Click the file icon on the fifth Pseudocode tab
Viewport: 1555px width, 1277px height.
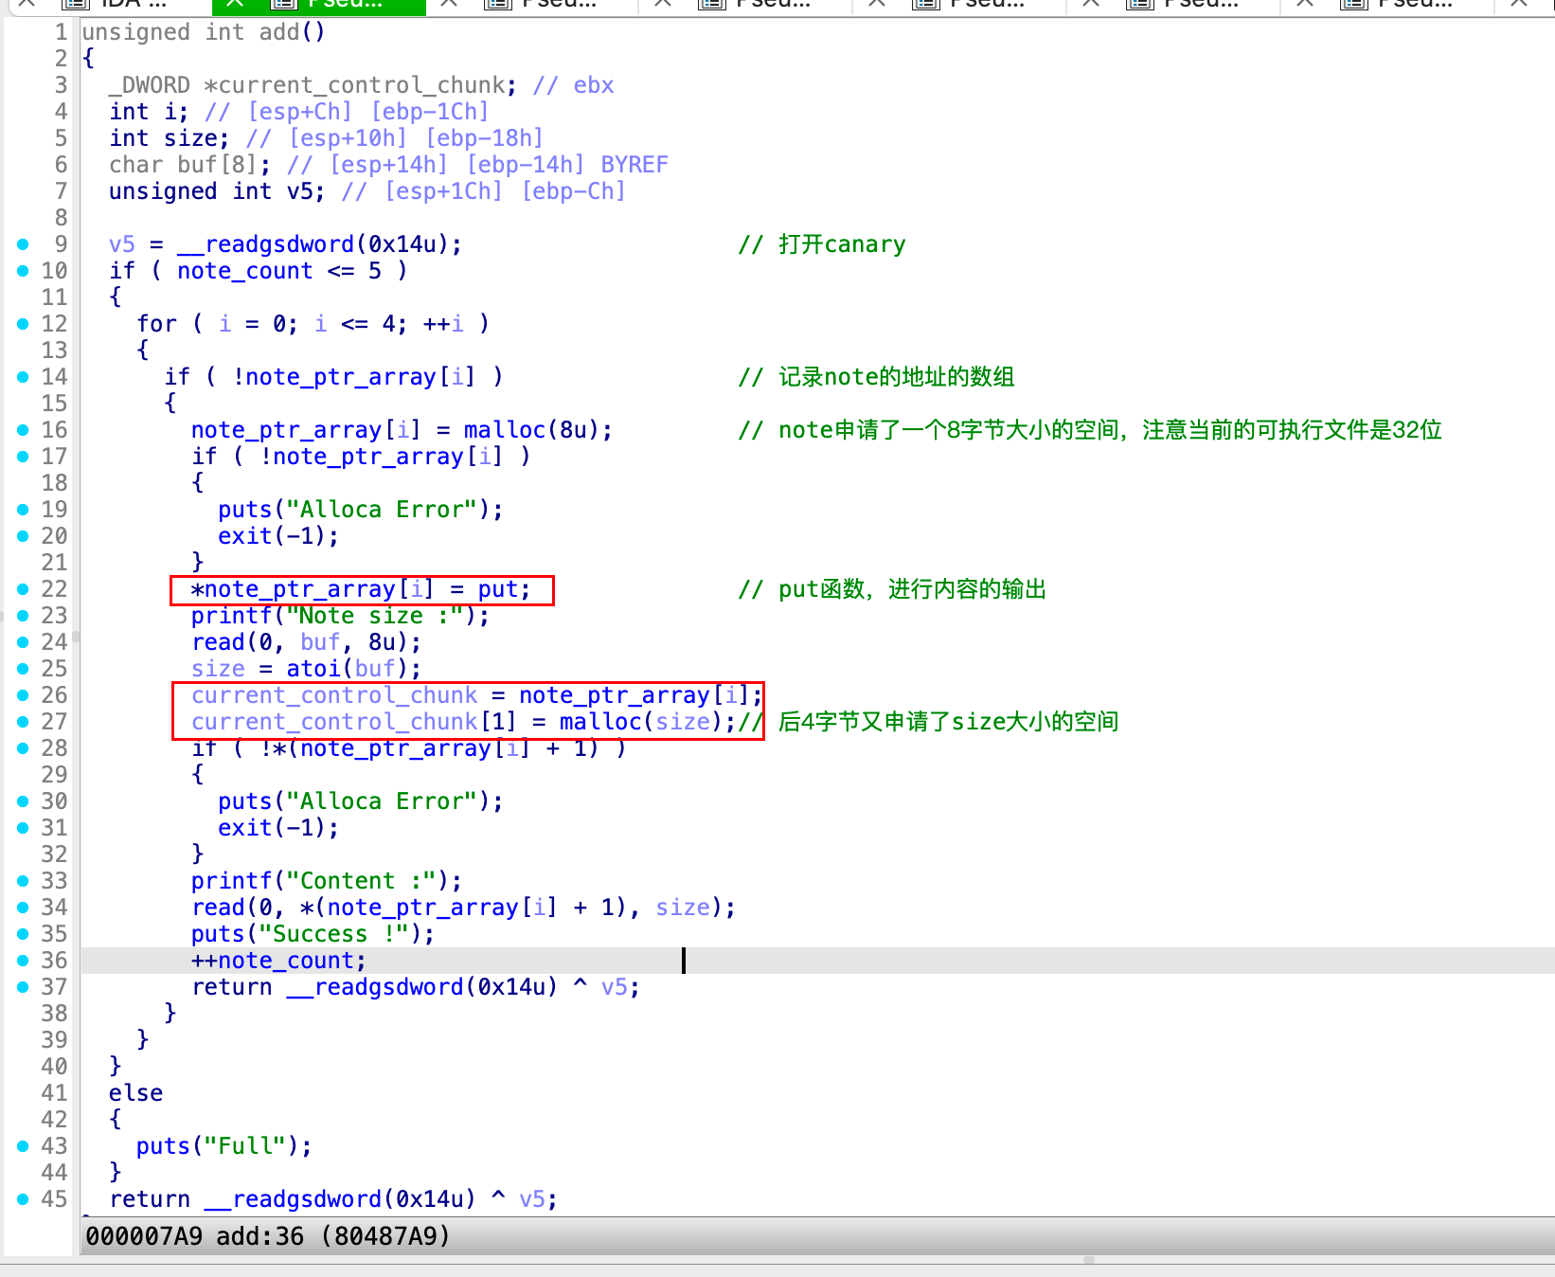[1137, 5]
